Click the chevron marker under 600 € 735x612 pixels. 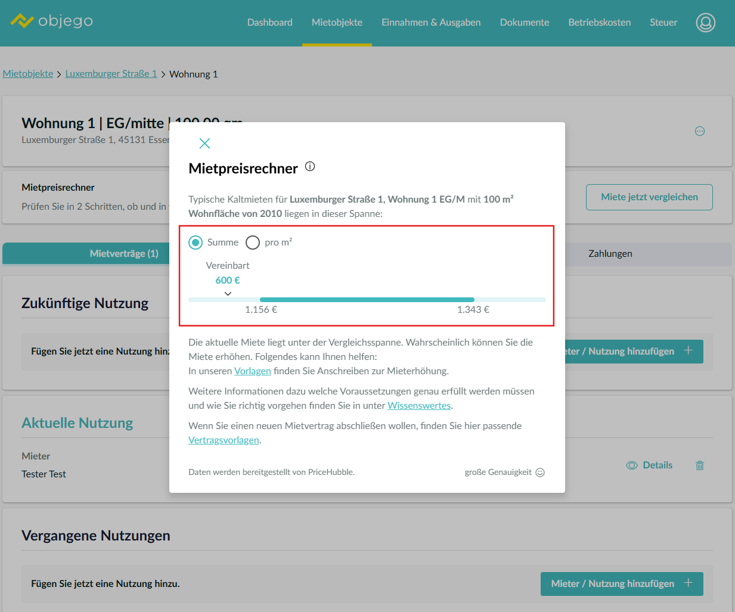point(228,294)
